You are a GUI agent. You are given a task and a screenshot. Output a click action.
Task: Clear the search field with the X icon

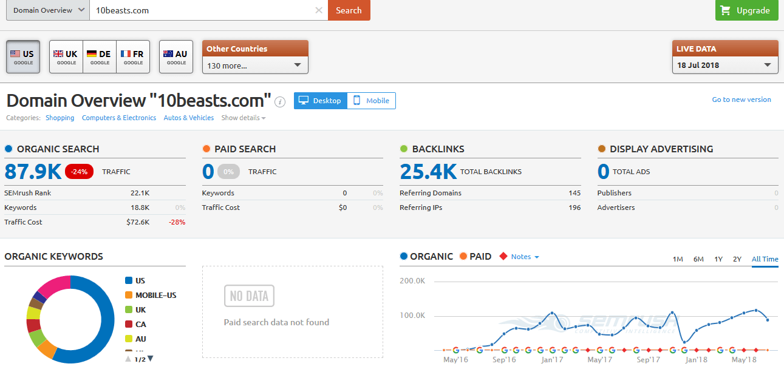point(319,10)
